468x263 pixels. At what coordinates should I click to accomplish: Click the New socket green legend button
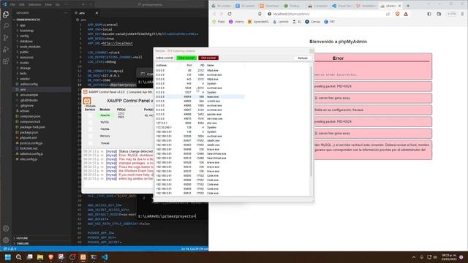(x=186, y=58)
